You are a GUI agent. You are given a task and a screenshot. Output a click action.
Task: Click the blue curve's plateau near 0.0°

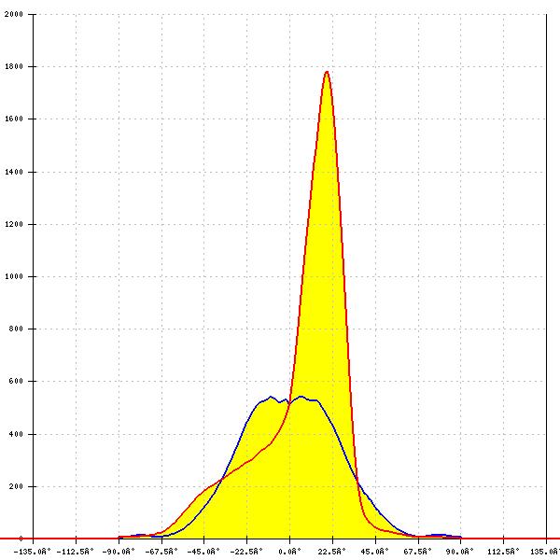tap(289, 400)
